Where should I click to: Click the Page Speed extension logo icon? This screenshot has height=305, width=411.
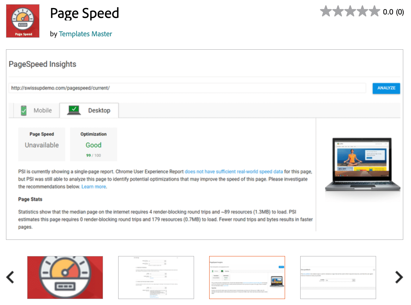23,21
